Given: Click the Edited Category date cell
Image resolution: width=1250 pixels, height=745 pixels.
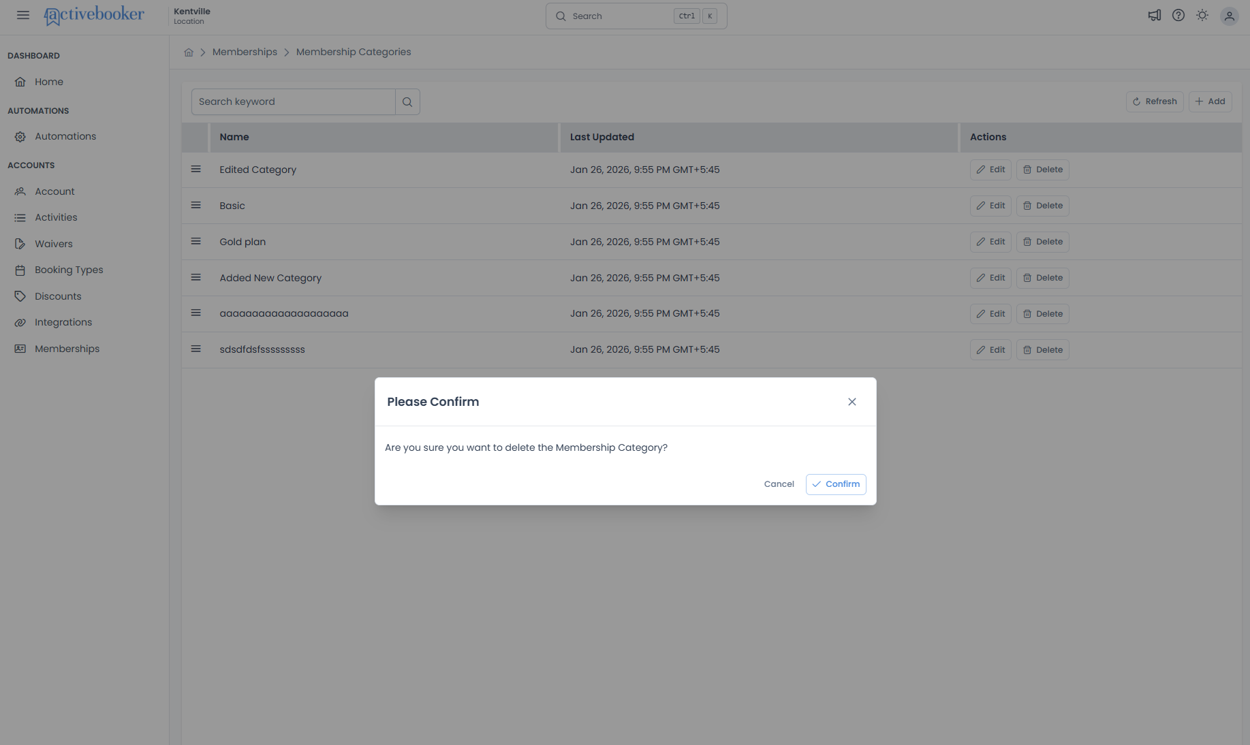Looking at the screenshot, I should [644, 170].
